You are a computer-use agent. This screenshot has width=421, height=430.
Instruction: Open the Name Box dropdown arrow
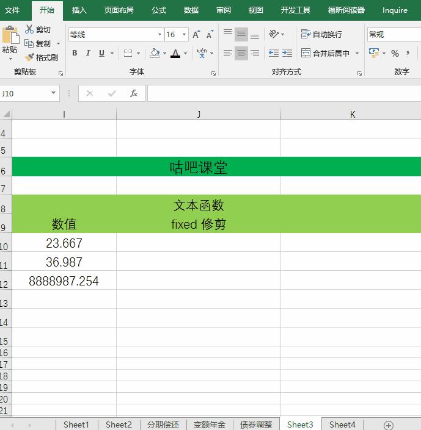53,93
